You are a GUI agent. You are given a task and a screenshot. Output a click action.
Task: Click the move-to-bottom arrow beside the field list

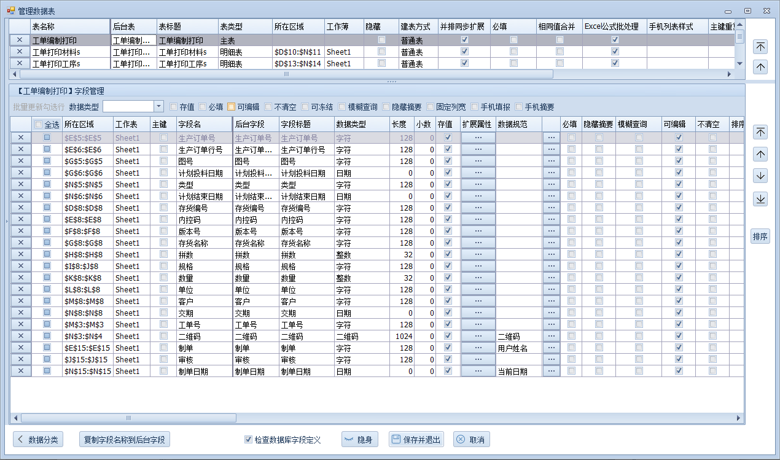point(760,198)
